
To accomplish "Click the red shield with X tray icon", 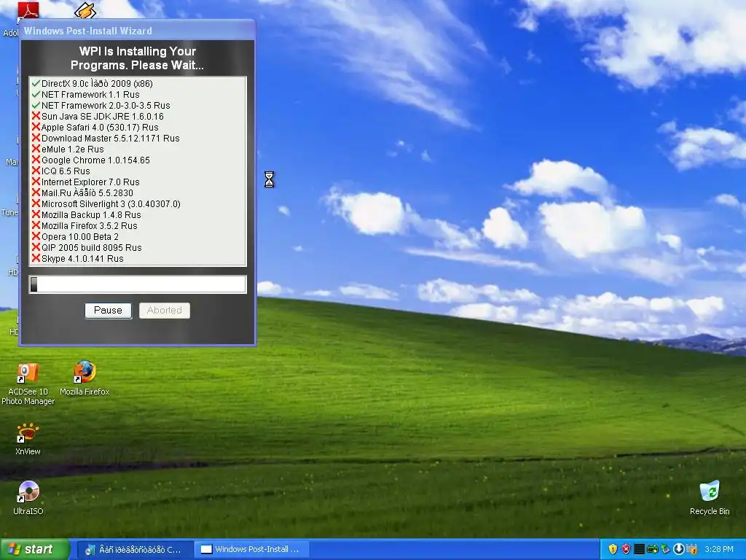I will pyautogui.click(x=626, y=549).
